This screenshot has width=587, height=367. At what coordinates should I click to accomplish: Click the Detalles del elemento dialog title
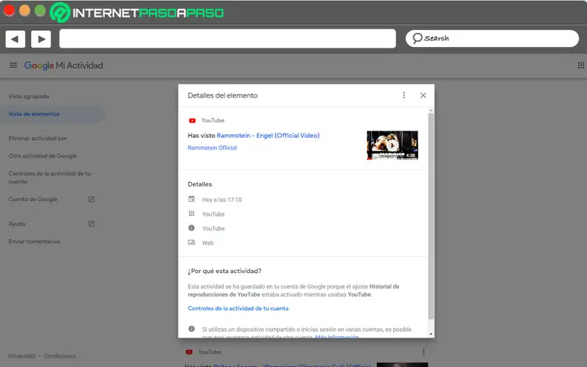[x=223, y=95]
